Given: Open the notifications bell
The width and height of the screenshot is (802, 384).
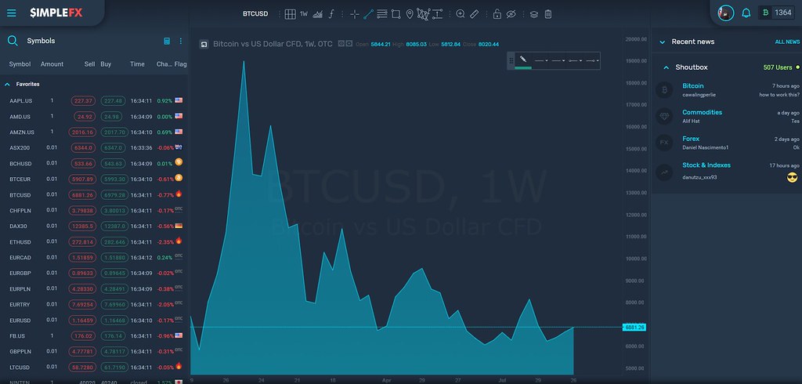Looking at the screenshot, I should click(x=746, y=13).
